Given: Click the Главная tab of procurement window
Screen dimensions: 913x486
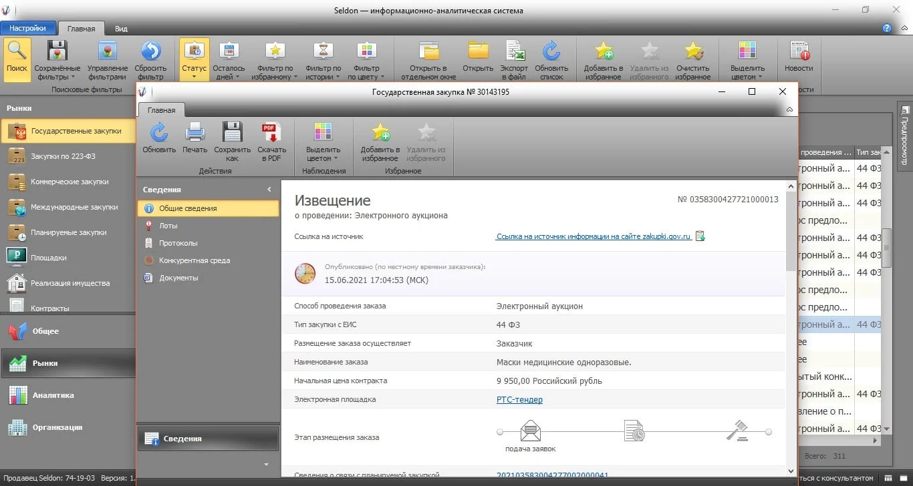Looking at the screenshot, I should [x=162, y=111].
